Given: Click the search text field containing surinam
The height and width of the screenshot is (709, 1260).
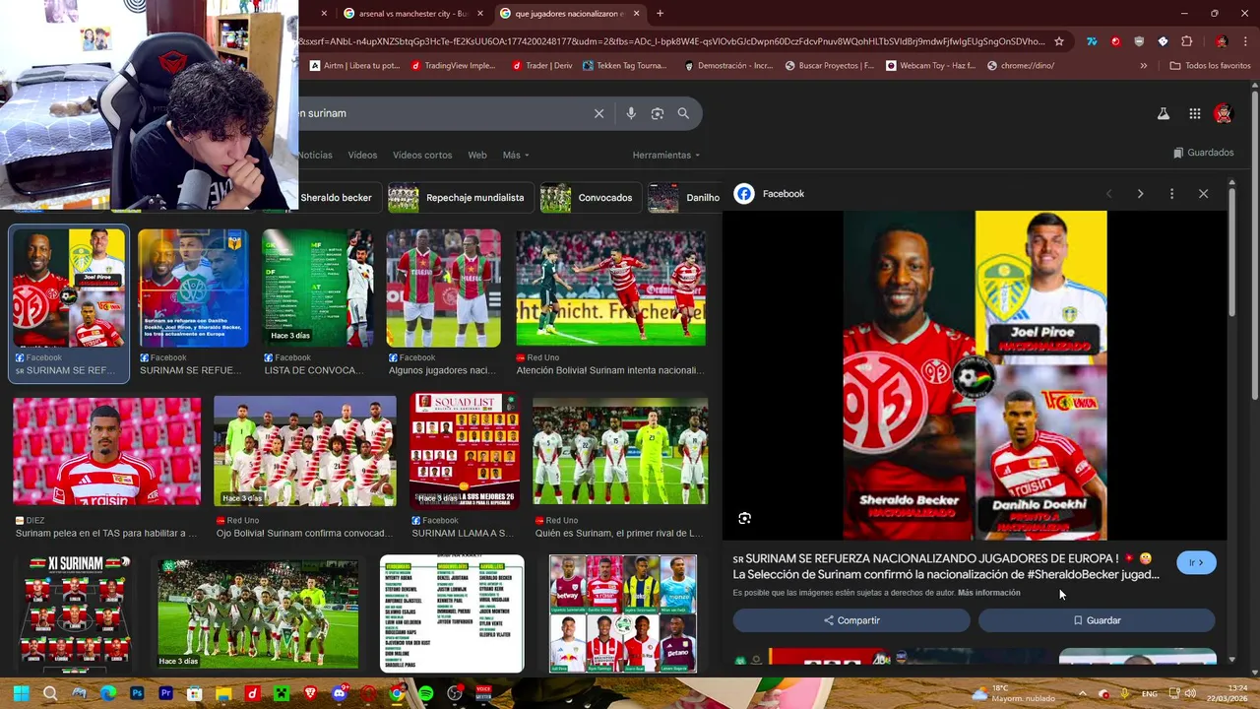Looking at the screenshot, I should pyautogui.click(x=443, y=113).
